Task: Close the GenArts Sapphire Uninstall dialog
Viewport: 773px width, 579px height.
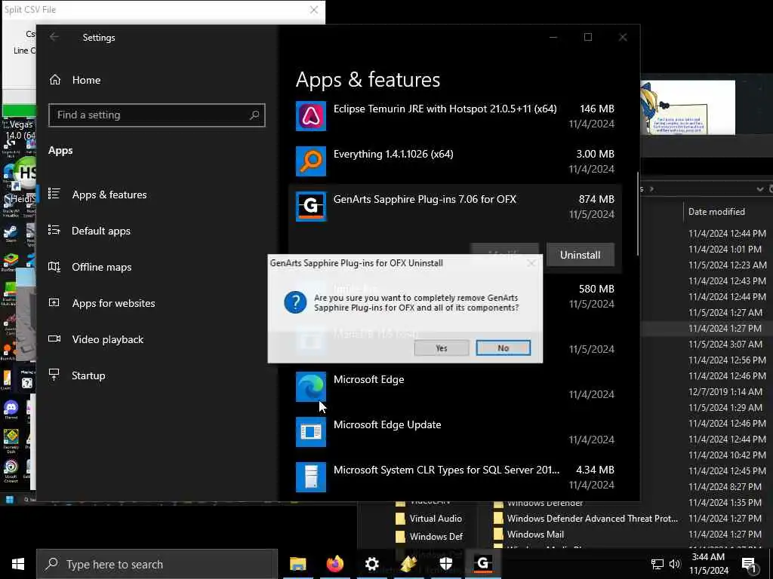Action: click(531, 263)
